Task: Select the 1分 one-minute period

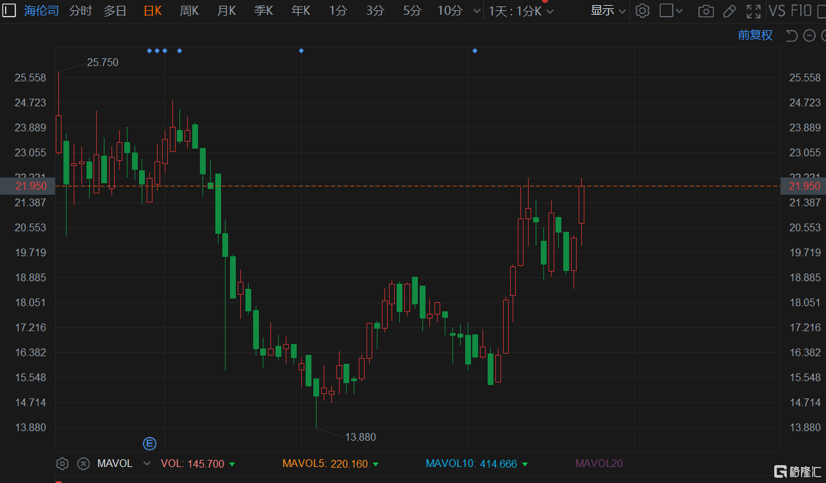Action: tap(338, 10)
